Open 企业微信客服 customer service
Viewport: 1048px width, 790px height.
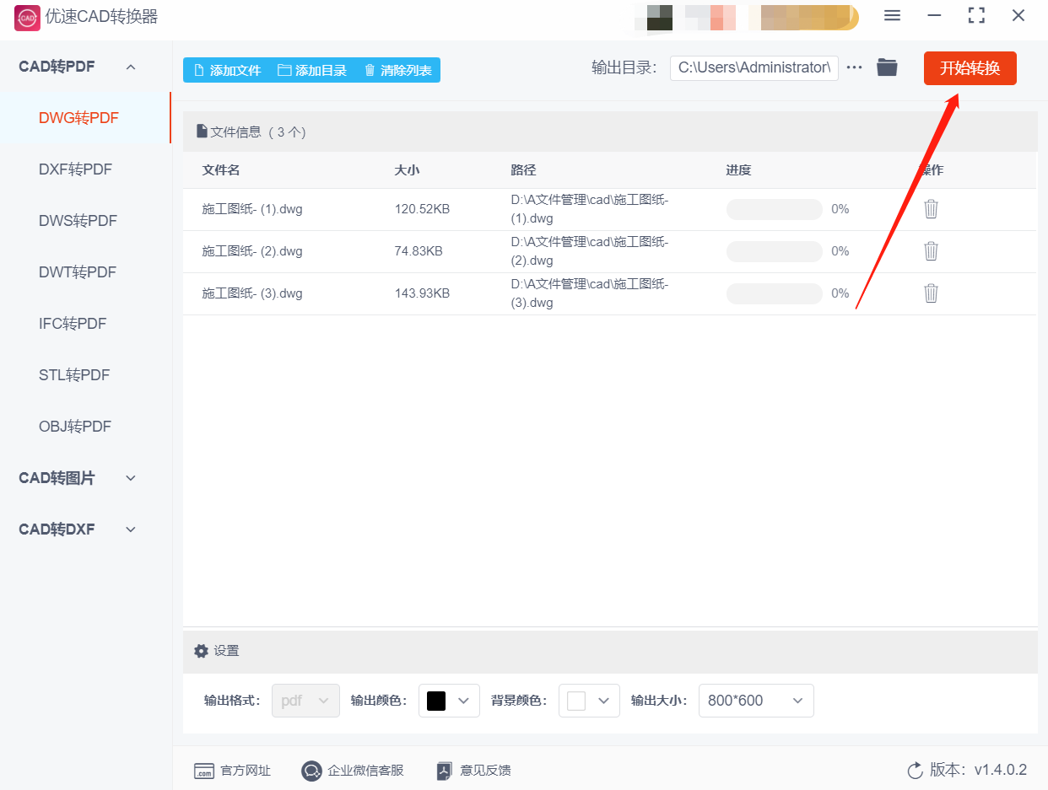(x=353, y=771)
